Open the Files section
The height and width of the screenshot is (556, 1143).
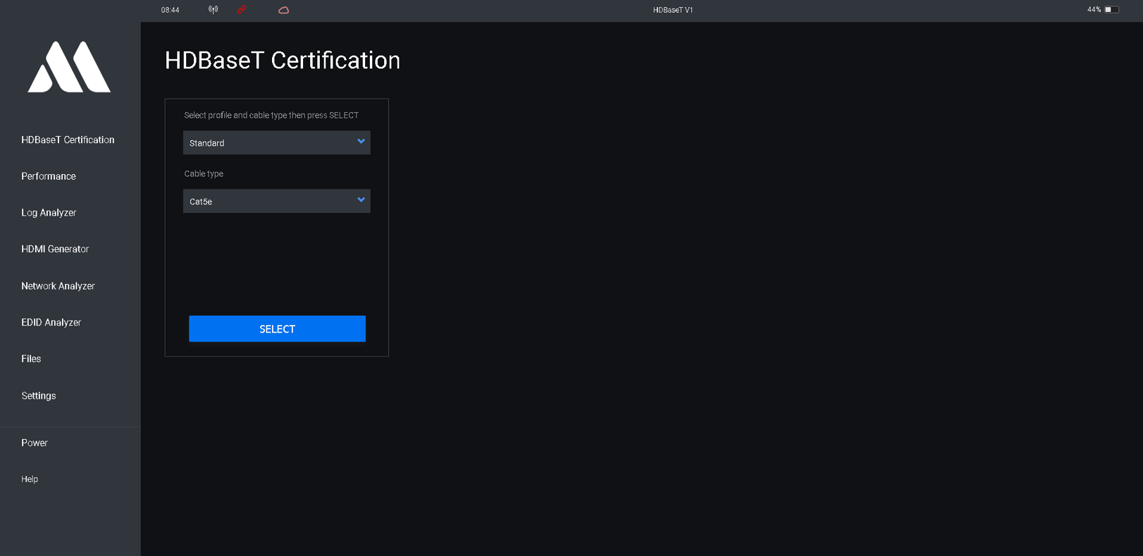(31, 359)
